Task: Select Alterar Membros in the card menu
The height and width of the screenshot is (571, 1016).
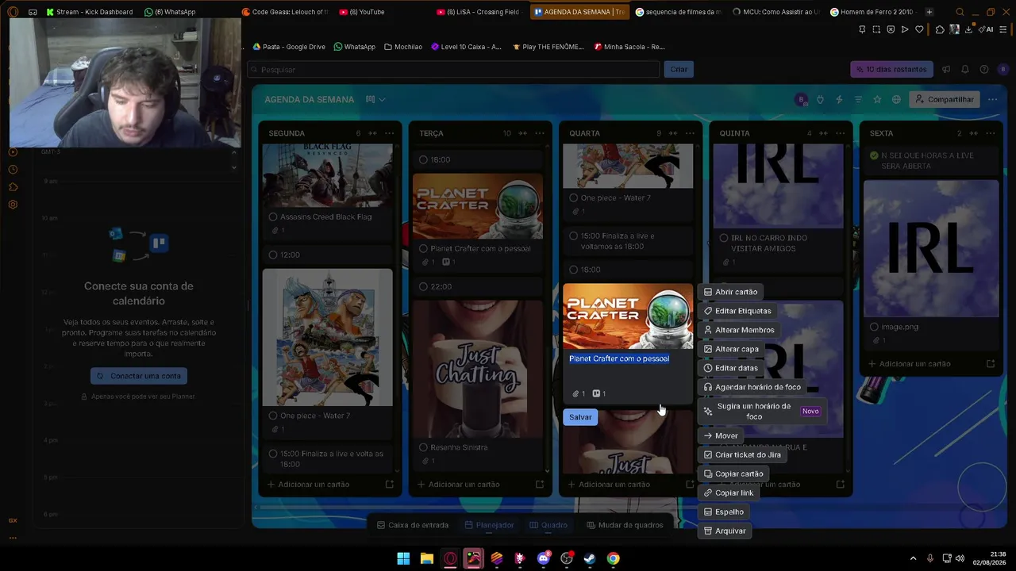Action: pyautogui.click(x=739, y=330)
